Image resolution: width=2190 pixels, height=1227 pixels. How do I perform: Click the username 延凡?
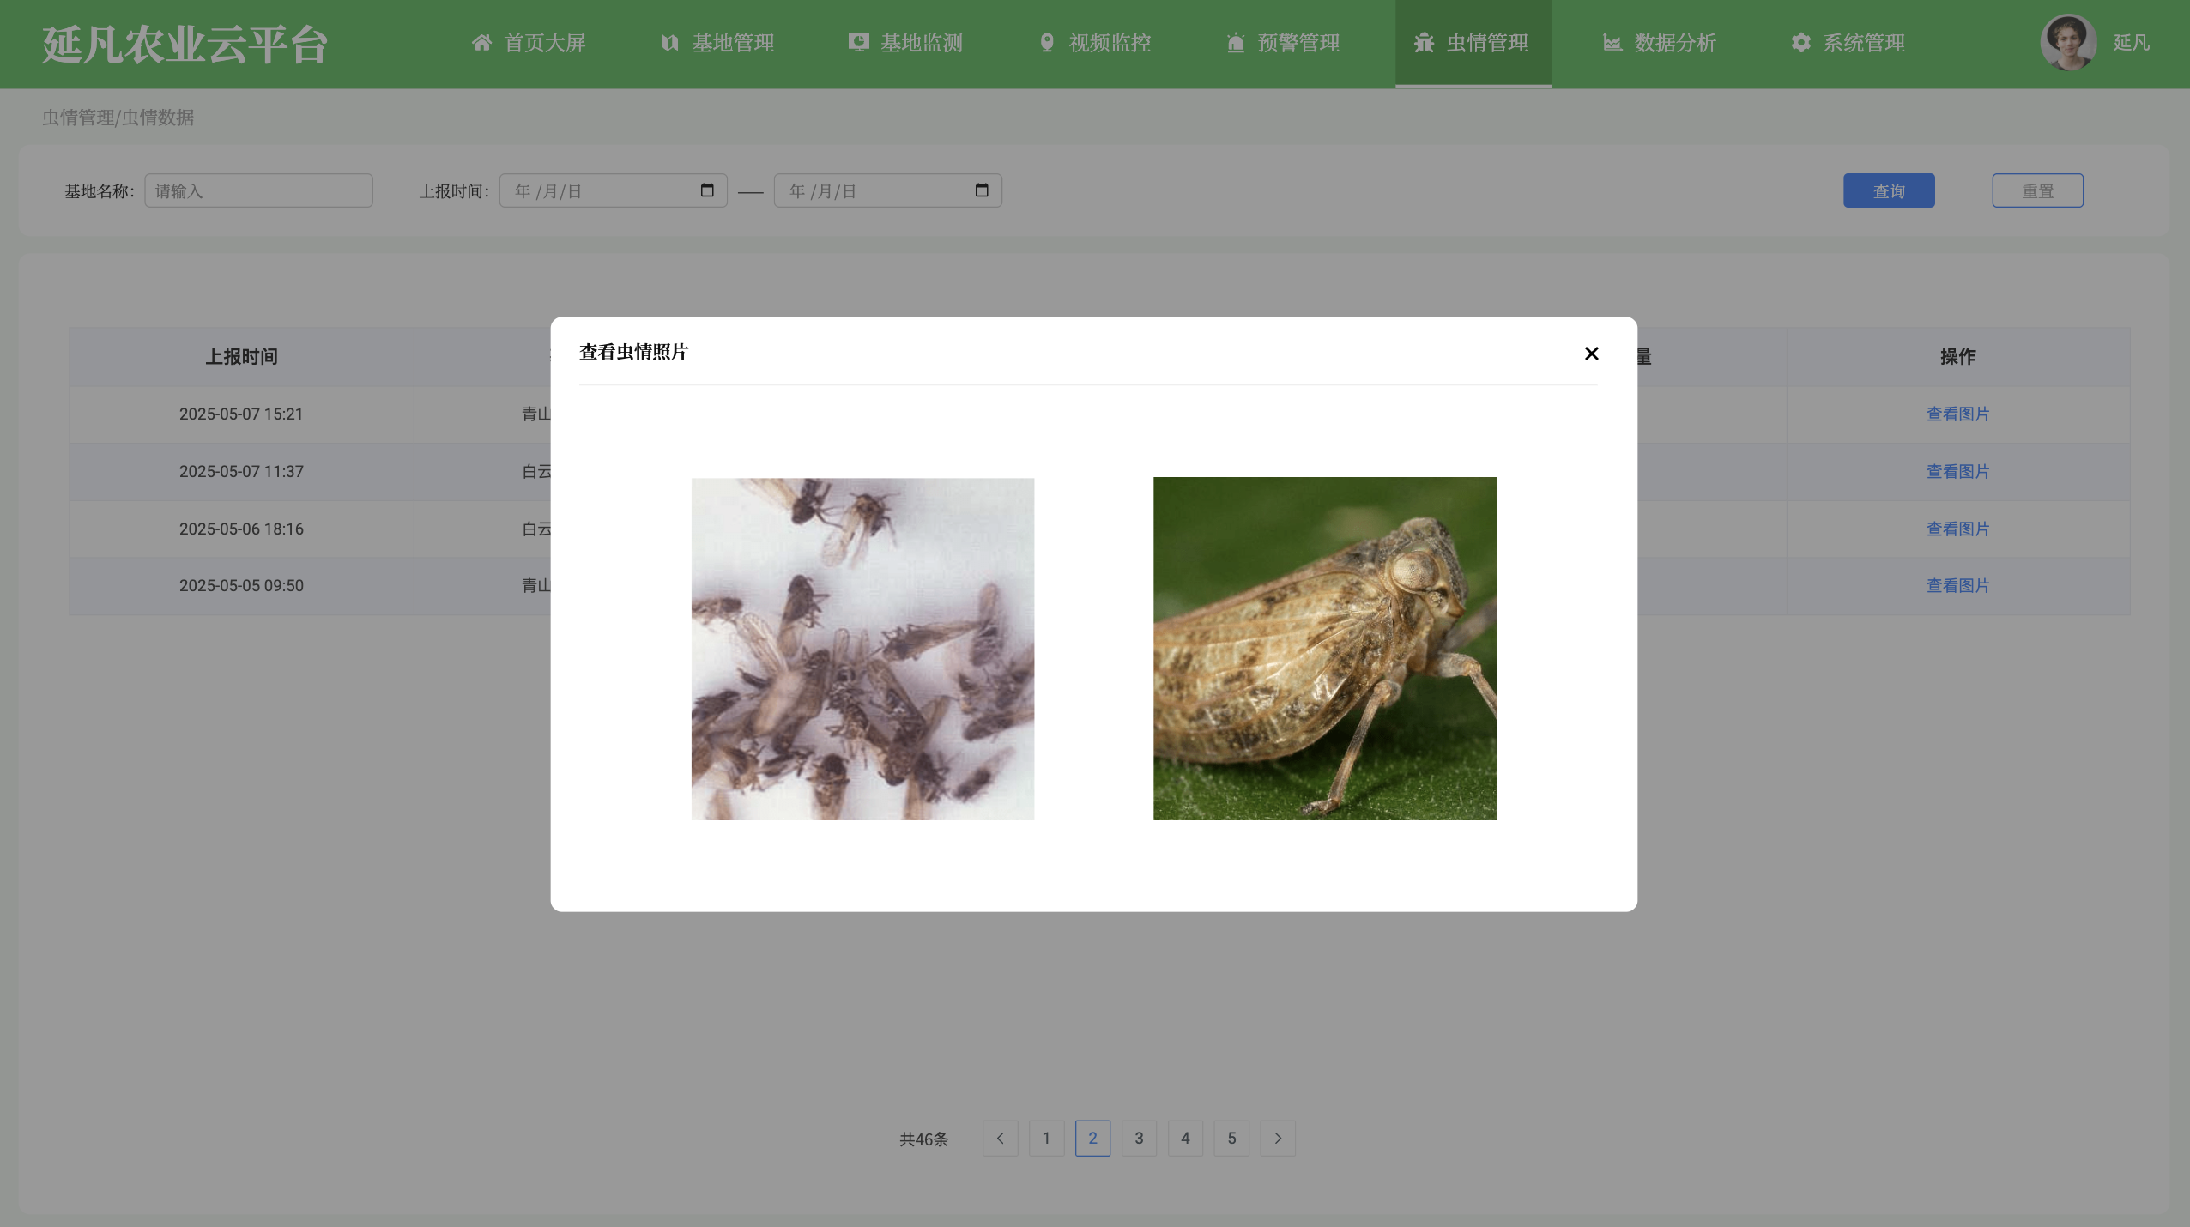(2131, 43)
